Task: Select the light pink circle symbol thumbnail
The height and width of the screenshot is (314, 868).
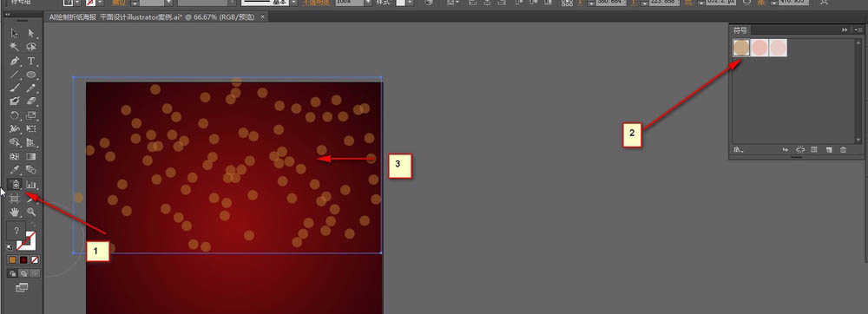Action: coord(778,48)
